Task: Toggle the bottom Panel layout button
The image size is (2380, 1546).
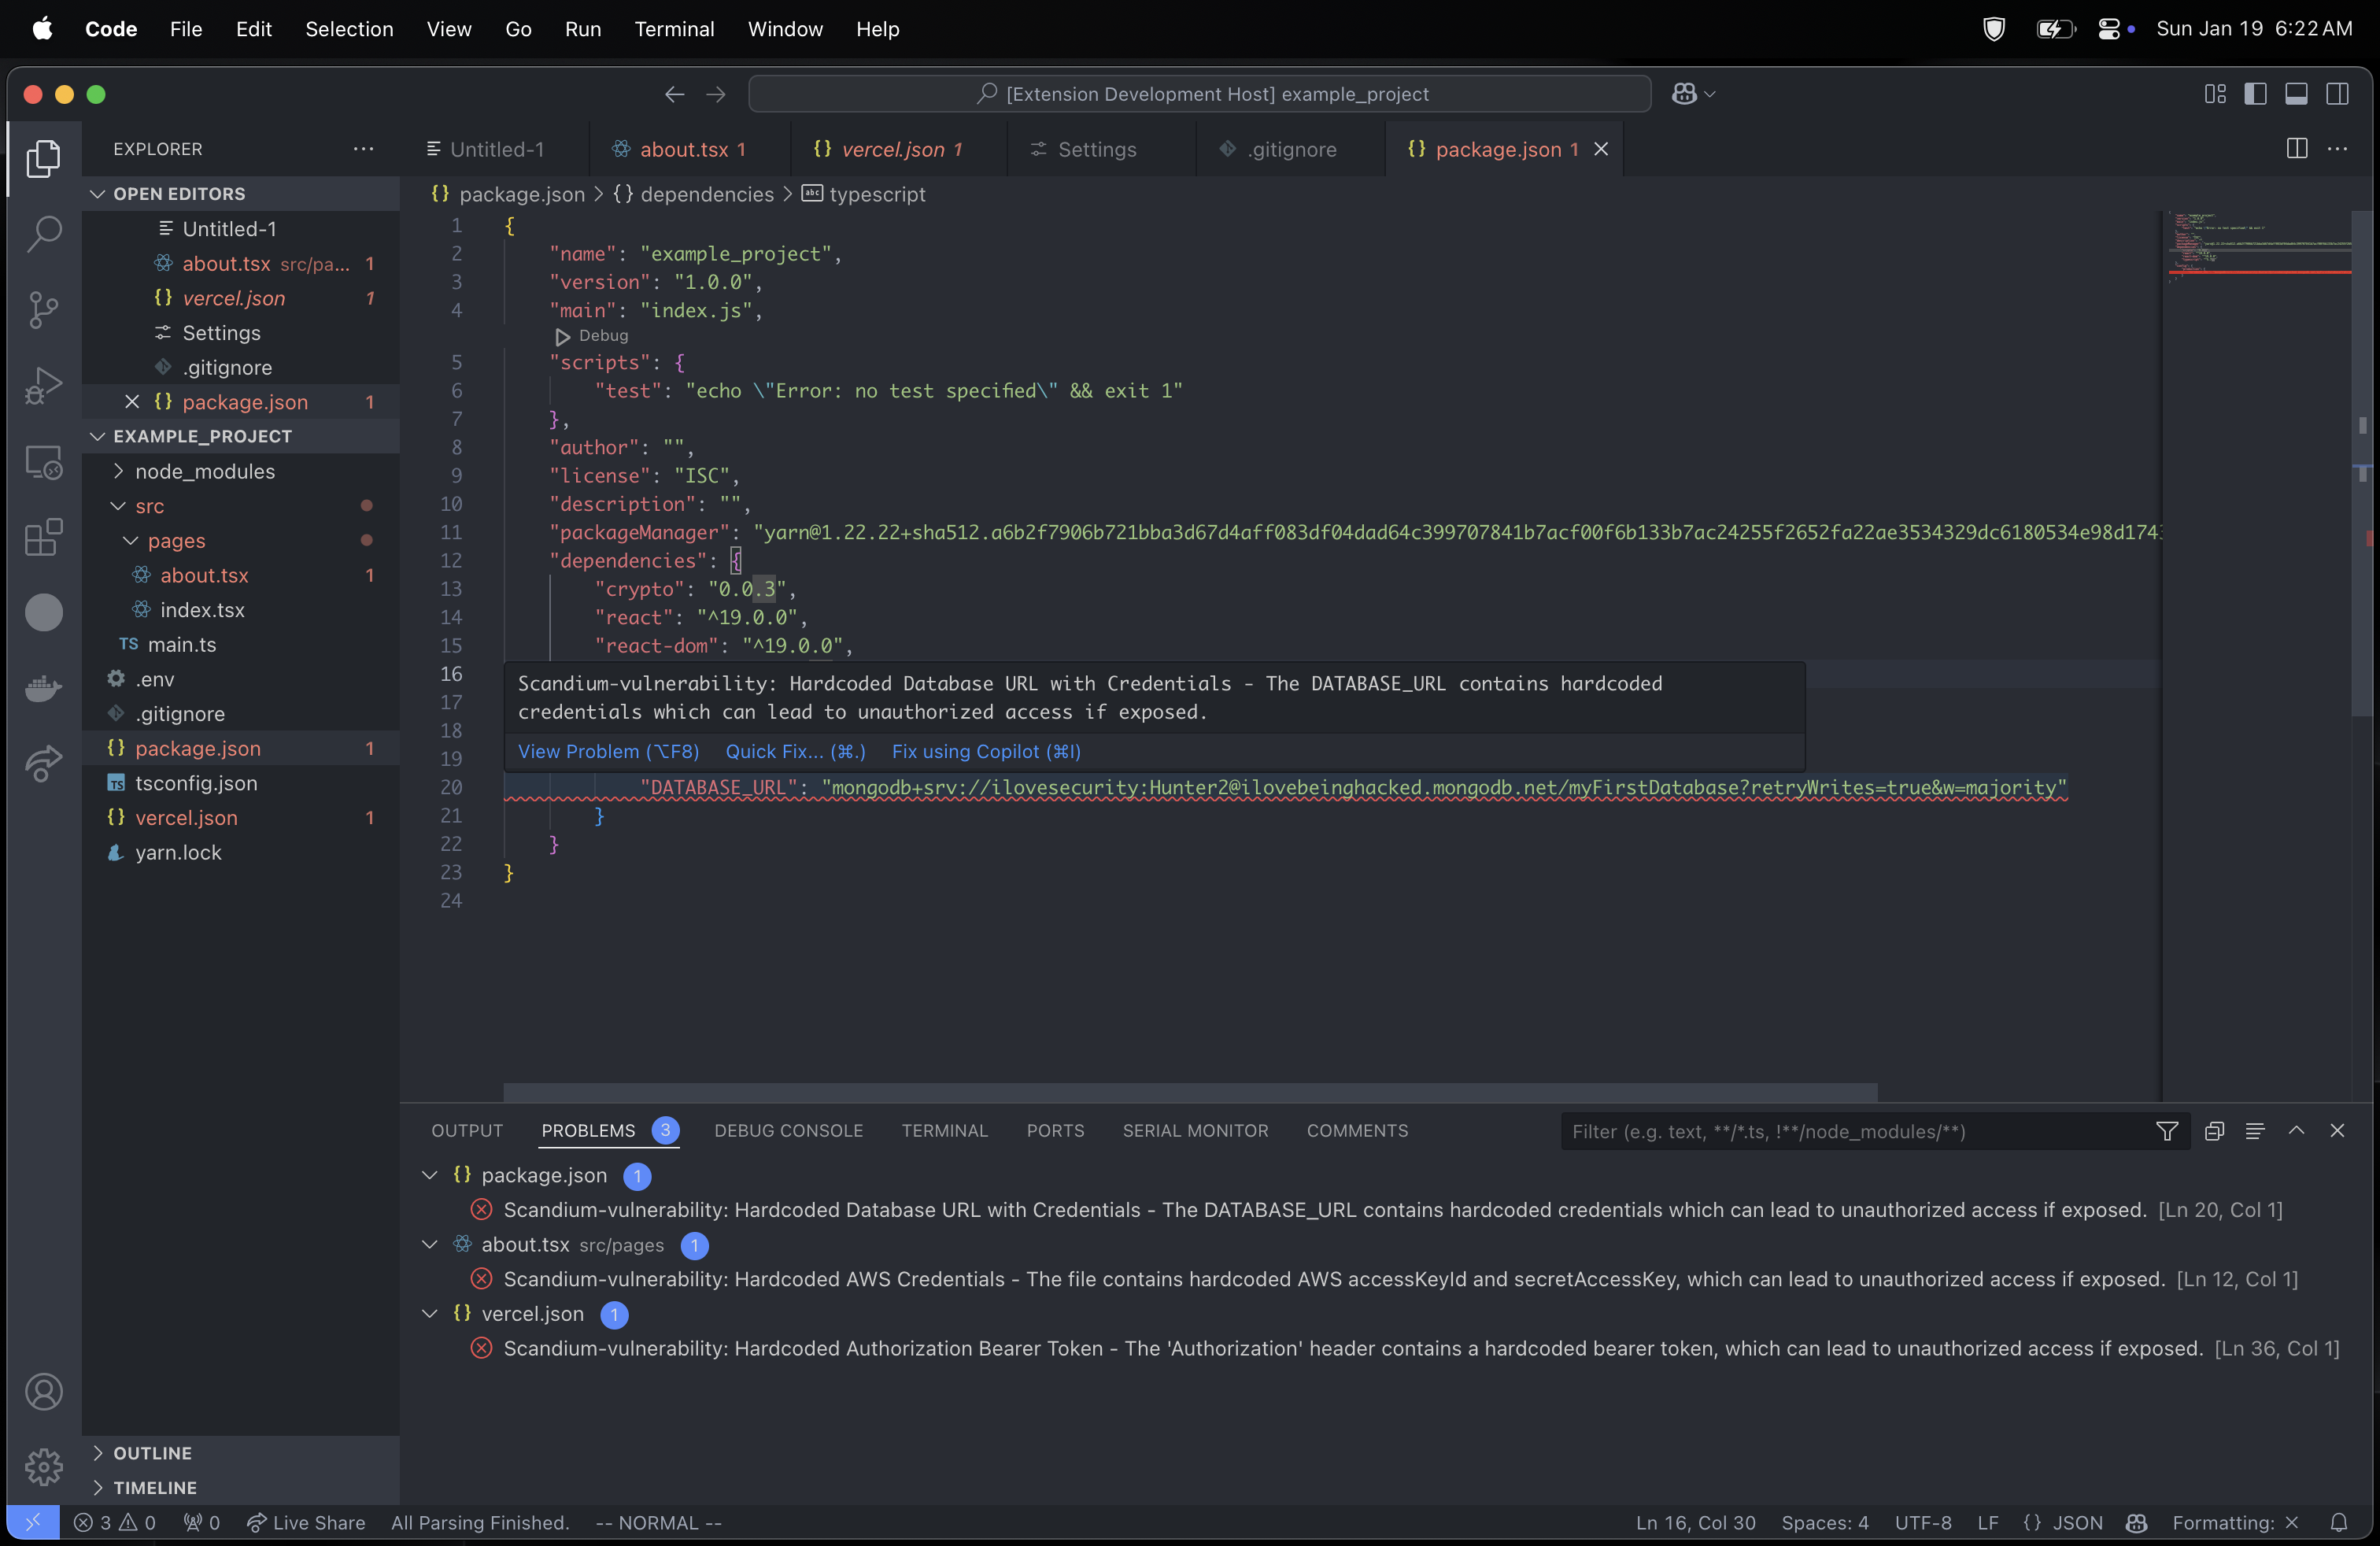Action: click(2296, 94)
